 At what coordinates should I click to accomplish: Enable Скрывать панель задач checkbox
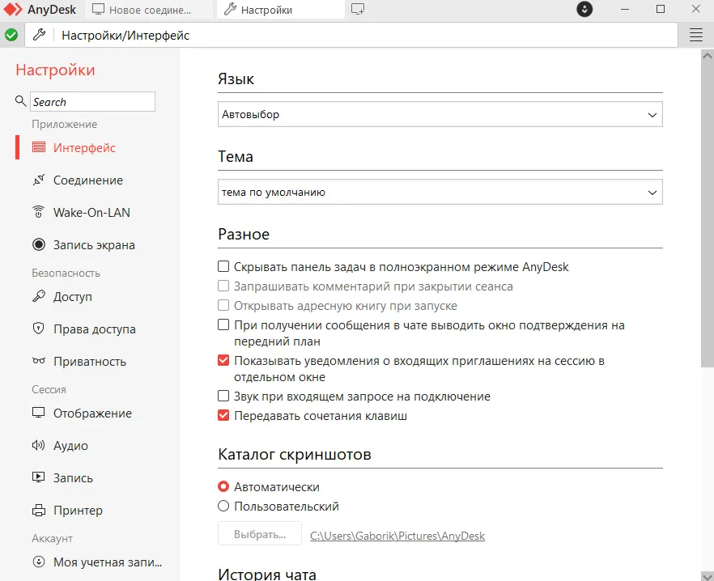click(224, 266)
